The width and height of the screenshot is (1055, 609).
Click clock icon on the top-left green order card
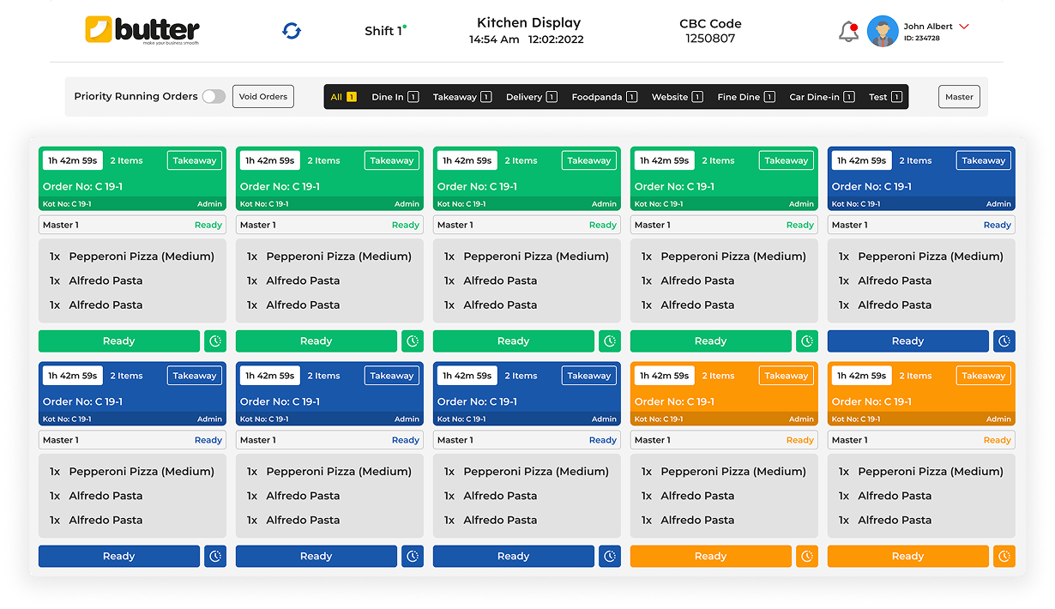215,341
